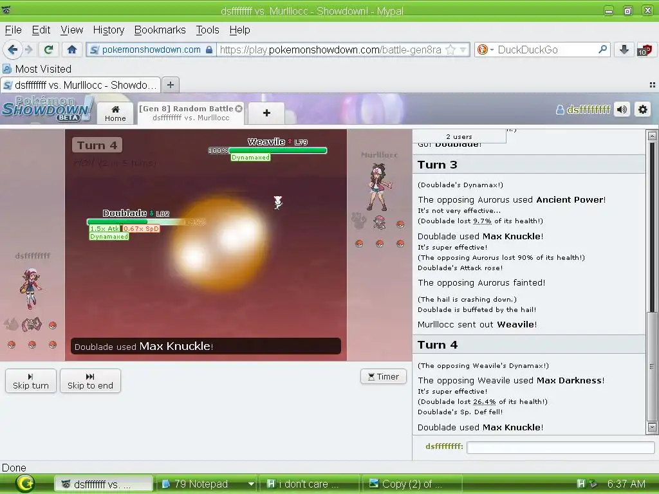The height and width of the screenshot is (494, 659).
Task: Open the sound volume settings icon
Action: point(622,109)
